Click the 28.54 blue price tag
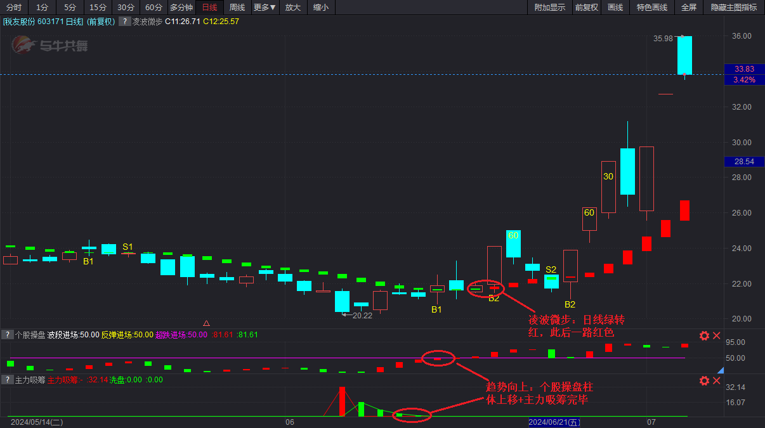This screenshot has height=428, width=765. (x=744, y=162)
